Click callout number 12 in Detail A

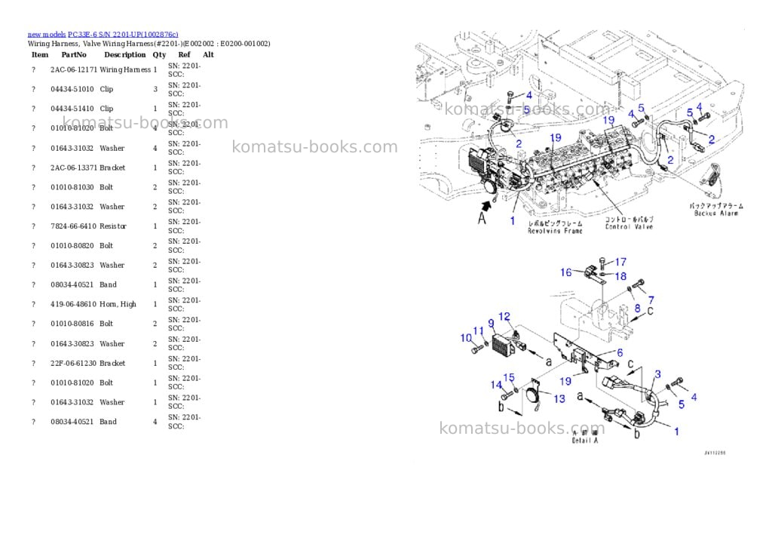504,316
